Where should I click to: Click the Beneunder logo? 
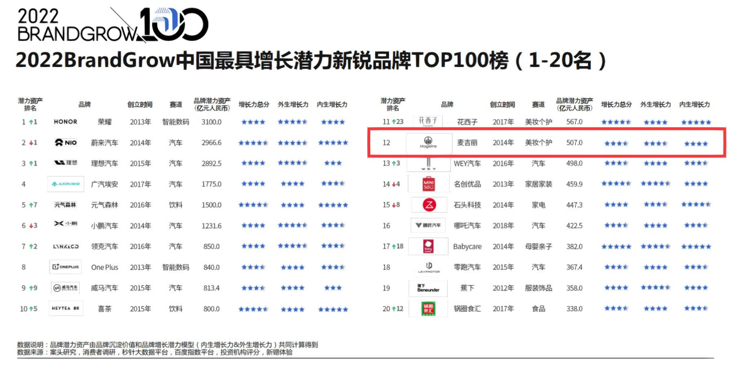coord(428,288)
